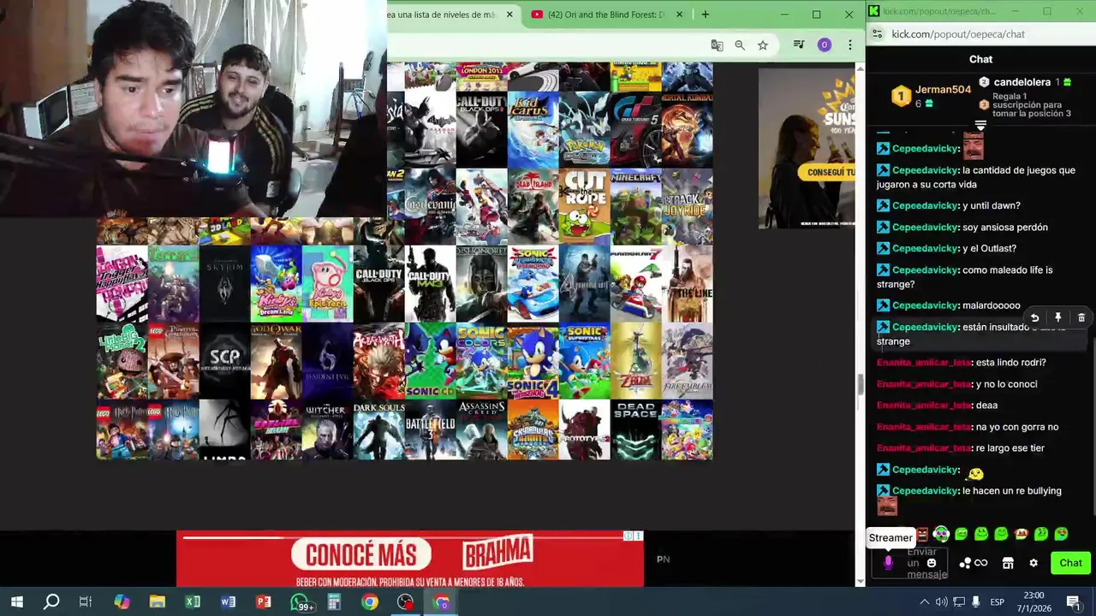Launch PowerPoint from the taskbar
Image resolution: width=1096 pixels, height=616 pixels.
(x=264, y=602)
